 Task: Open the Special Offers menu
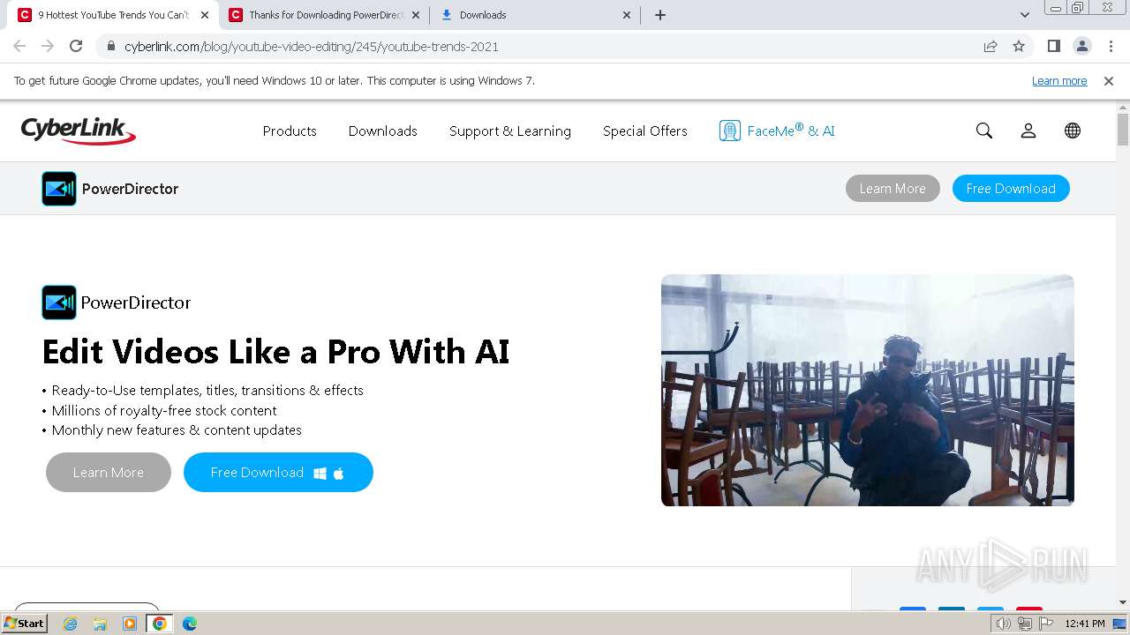pyautogui.click(x=645, y=131)
